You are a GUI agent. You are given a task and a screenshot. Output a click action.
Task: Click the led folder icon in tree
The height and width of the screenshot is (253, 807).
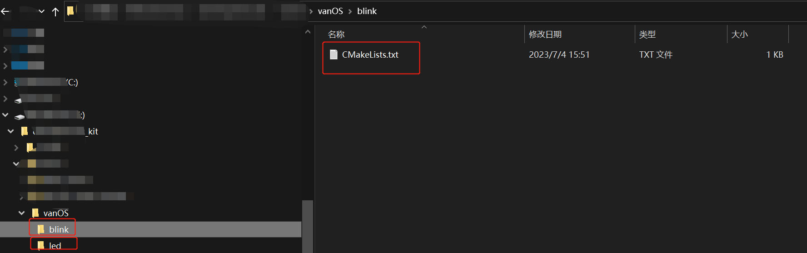click(x=41, y=246)
